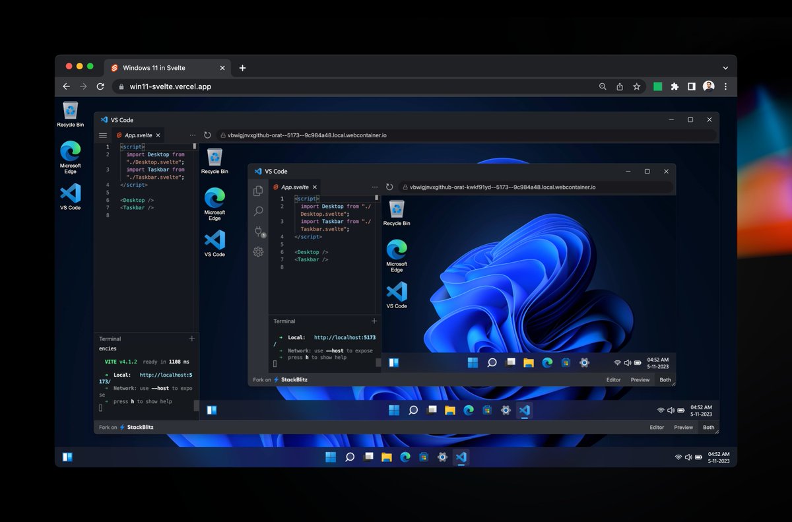792x522 pixels.
Task: Open File Explorer on outermost taskbar
Action: [x=387, y=457]
